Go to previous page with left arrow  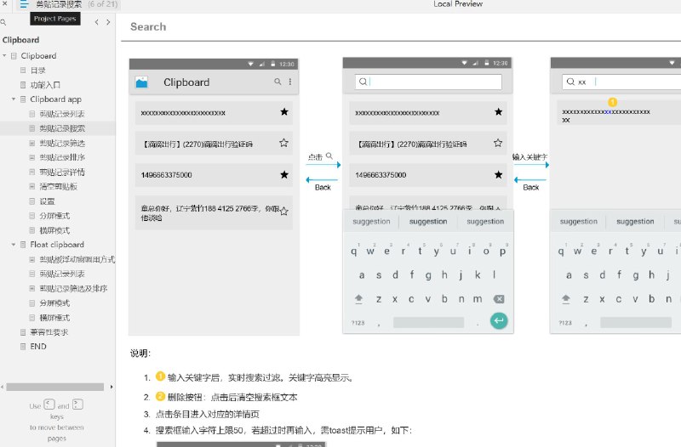[97, 22]
